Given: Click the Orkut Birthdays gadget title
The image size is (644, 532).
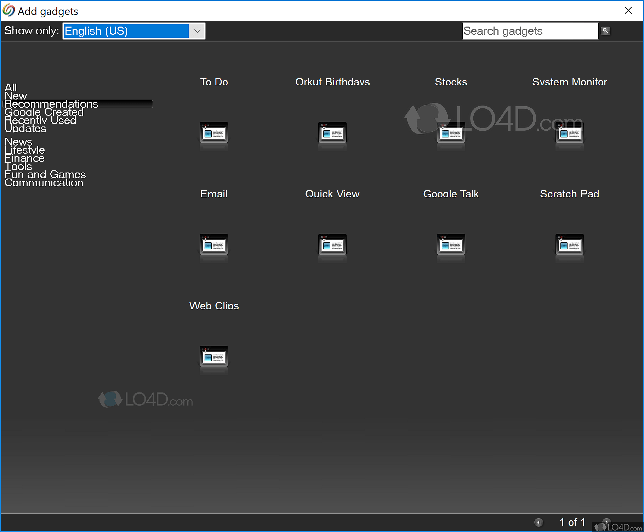Looking at the screenshot, I should point(332,82).
